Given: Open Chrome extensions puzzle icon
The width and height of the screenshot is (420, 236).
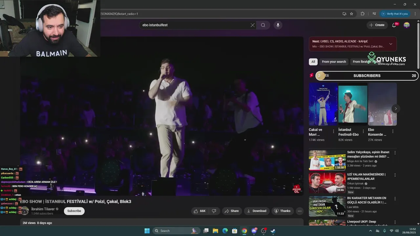Looking at the screenshot, I should click(x=363, y=14).
